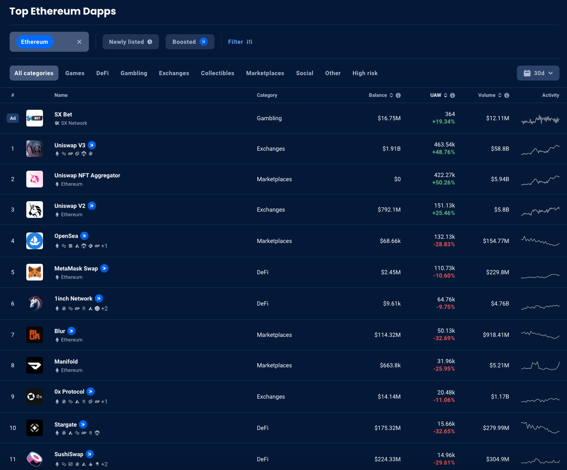Open the Uniswap NFT Aggregator link
The image size is (567, 470).
(87, 175)
